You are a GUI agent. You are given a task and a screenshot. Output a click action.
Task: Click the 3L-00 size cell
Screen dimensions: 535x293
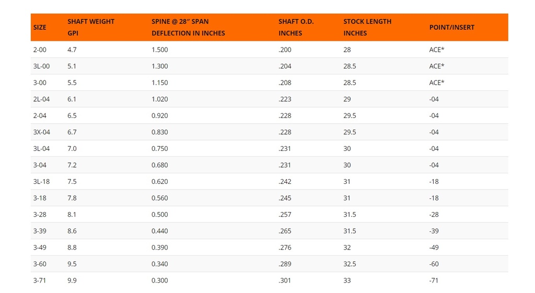(41, 66)
